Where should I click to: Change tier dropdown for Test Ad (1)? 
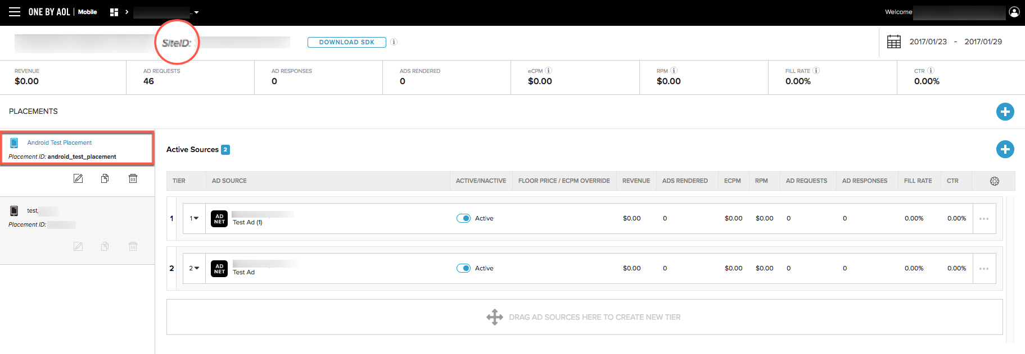point(194,218)
